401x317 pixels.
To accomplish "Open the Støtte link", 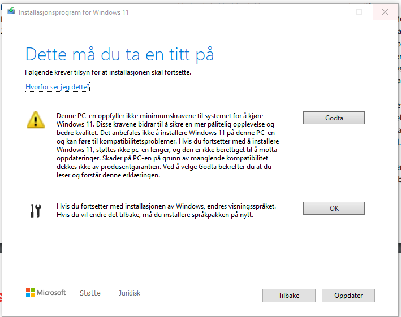I will pos(90,293).
